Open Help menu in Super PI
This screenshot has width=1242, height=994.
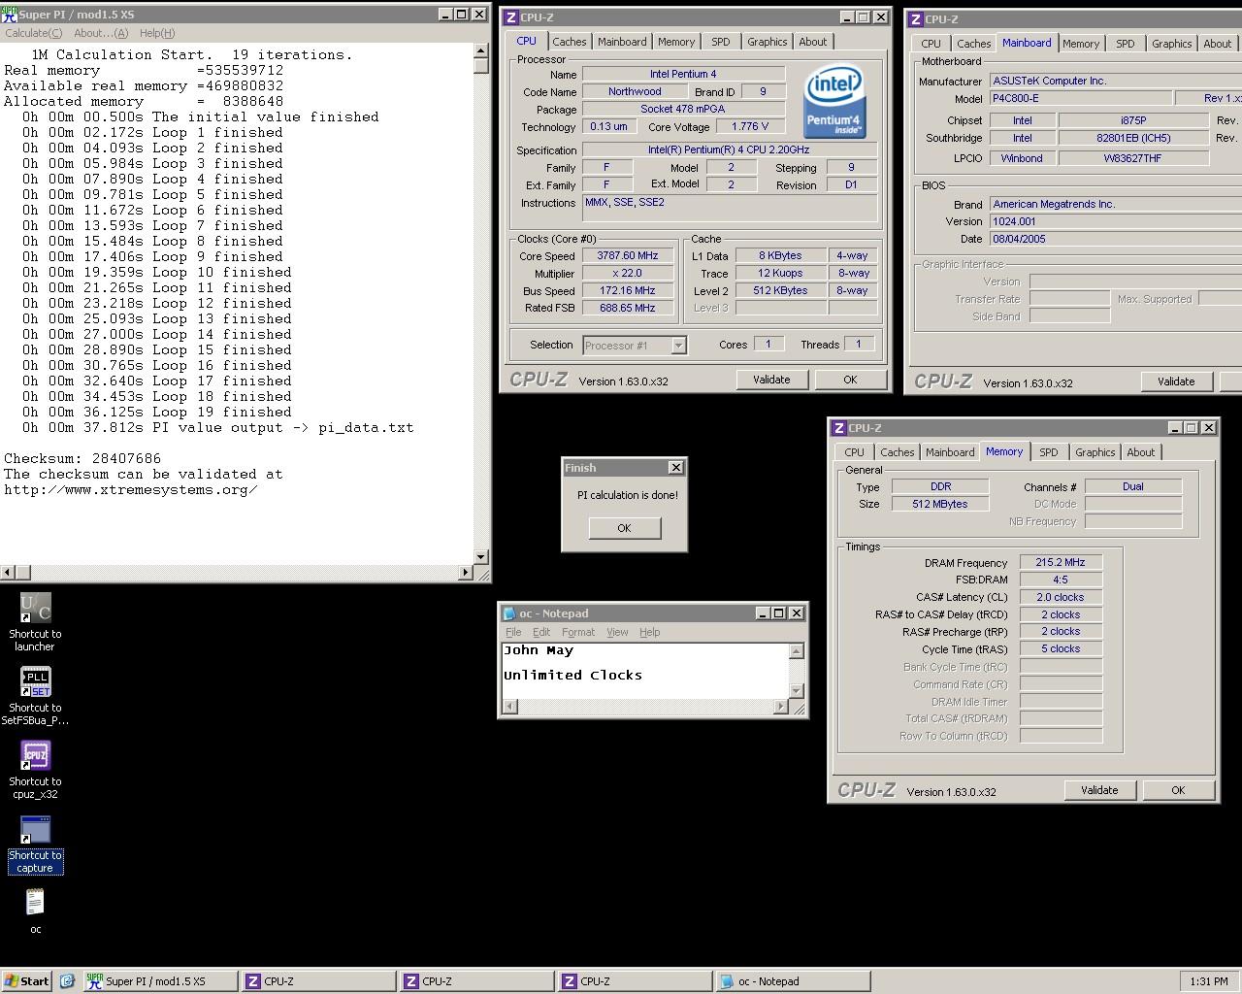click(157, 33)
